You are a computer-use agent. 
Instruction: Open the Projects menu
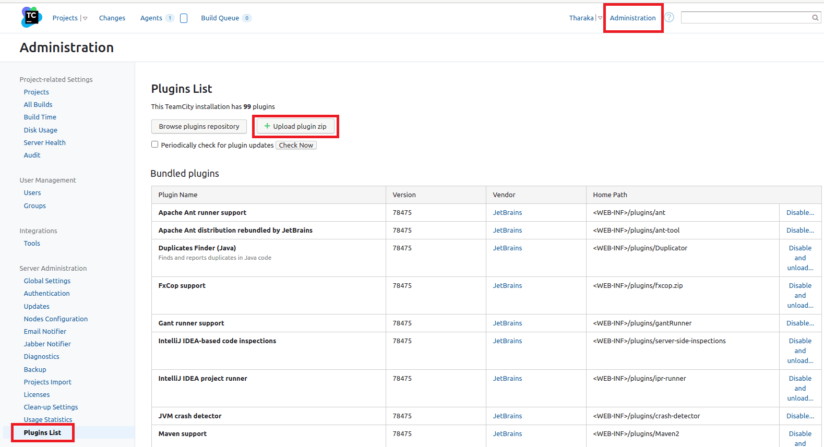click(x=65, y=18)
